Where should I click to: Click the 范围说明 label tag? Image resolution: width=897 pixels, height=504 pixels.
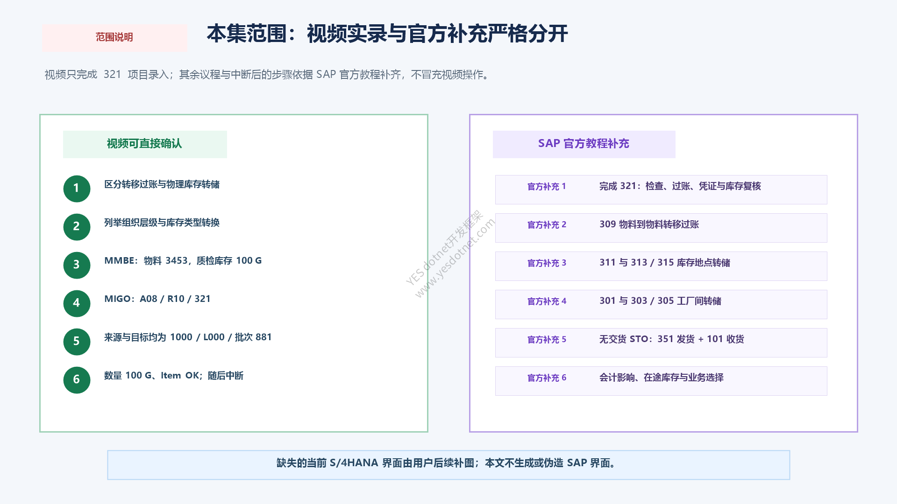[114, 37]
